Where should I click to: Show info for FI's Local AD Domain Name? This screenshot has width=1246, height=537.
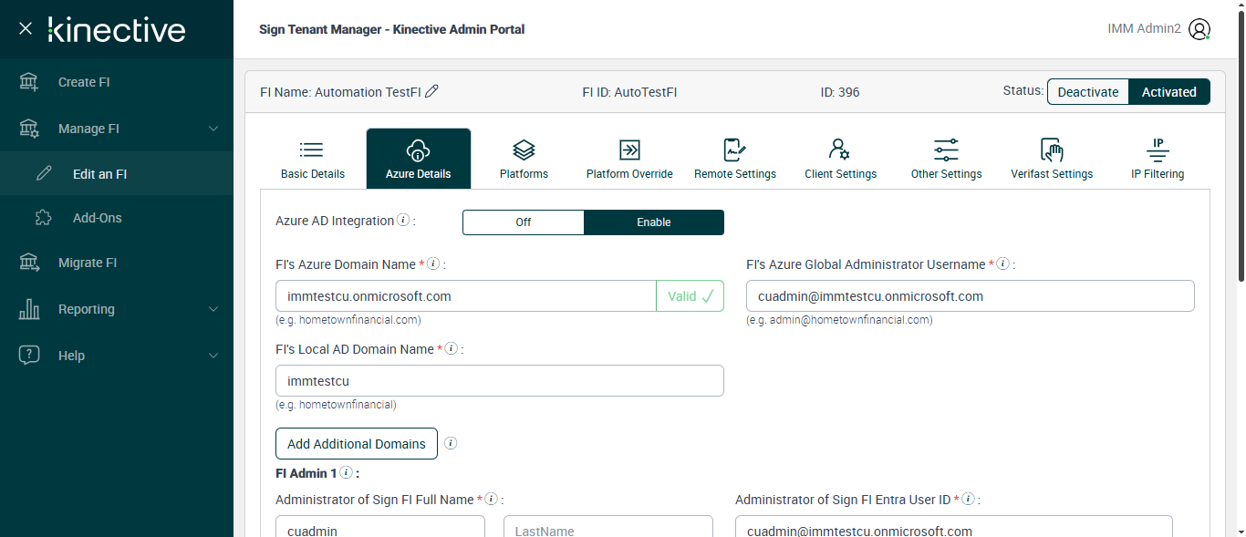pos(451,348)
